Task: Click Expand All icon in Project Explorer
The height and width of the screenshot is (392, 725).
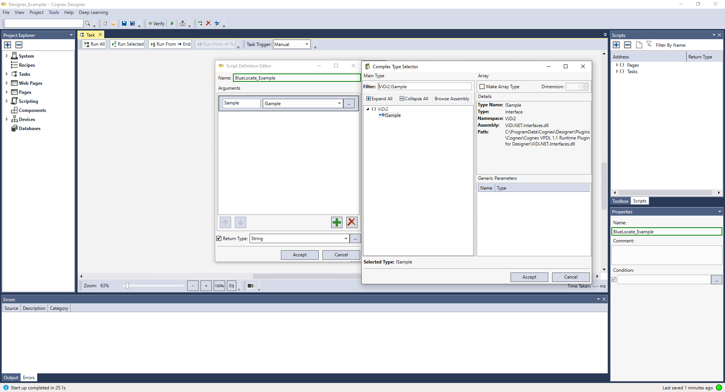Action: [8, 45]
